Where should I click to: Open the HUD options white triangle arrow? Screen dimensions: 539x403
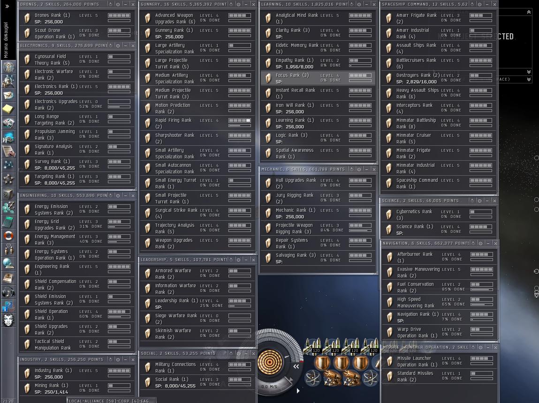coord(298,391)
